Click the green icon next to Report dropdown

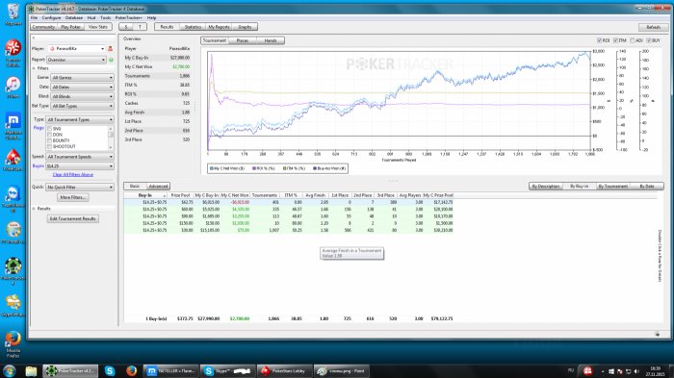(x=111, y=60)
